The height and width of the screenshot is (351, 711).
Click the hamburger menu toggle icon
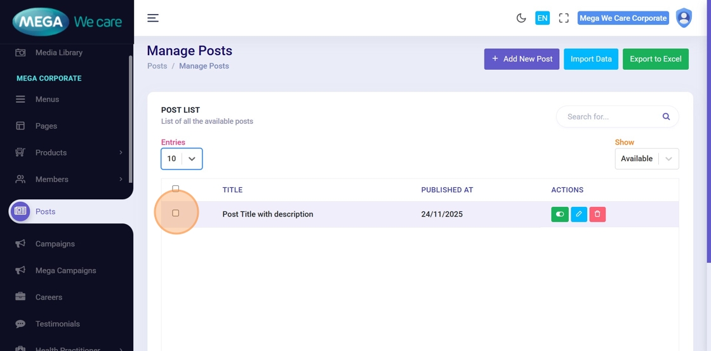click(153, 18)
